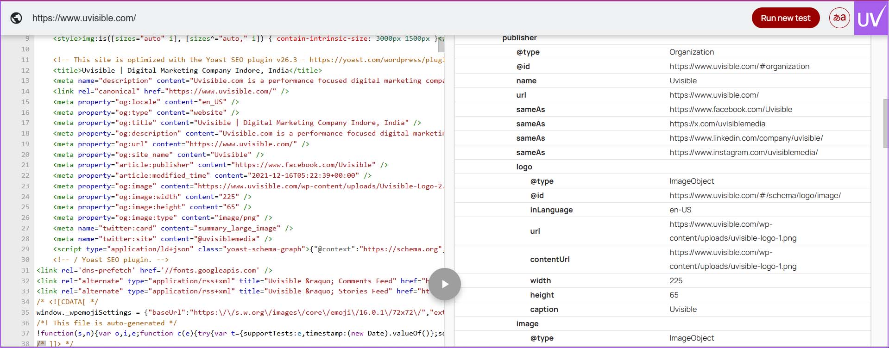Click the purple UV logo

[x=871, y=18]
